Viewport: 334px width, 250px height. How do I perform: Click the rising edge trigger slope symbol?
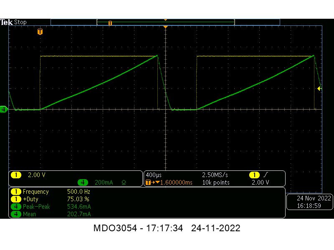pyautogui.click(x=266, y=175)
